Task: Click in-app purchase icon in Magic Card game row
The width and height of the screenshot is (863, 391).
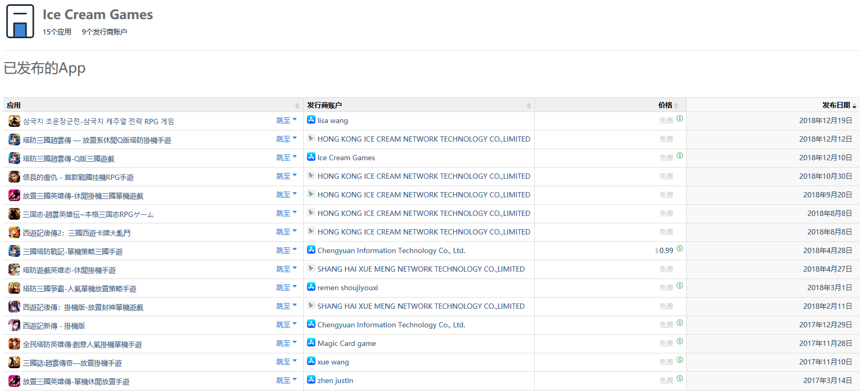Action: pos(680,341)
